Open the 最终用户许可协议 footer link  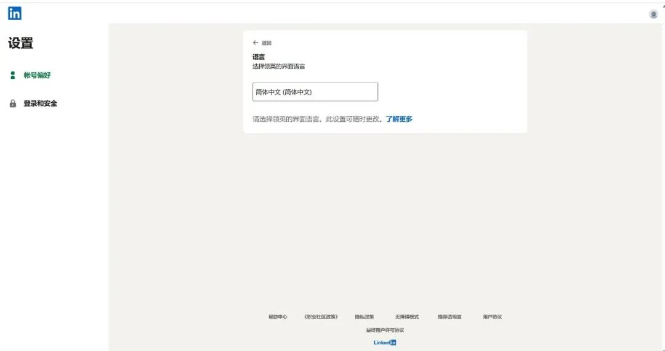385,330
